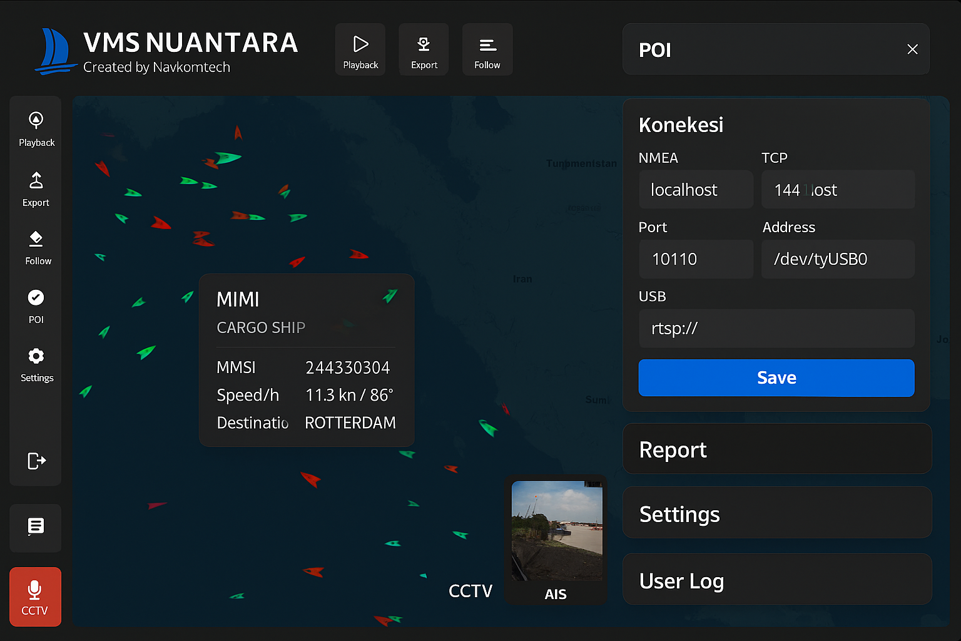Edit the NMEA Port field showing 10110
961x641 pixels.
point(696,259)
